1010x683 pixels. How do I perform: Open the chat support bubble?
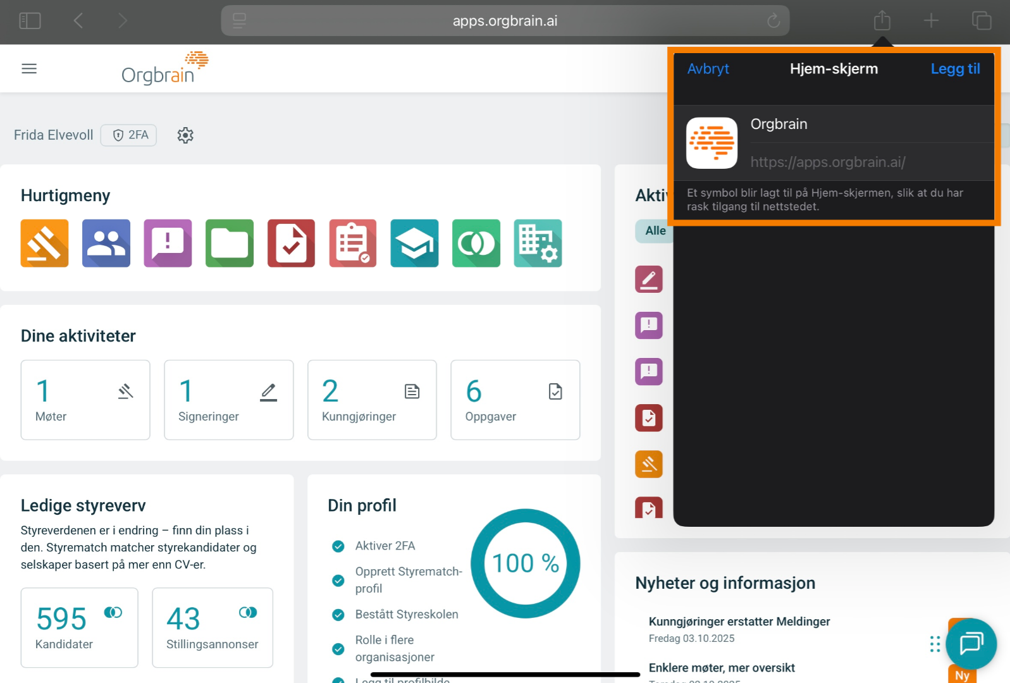(x=971, y=644)
